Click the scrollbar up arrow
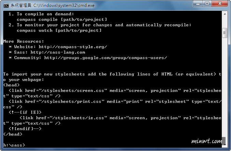Viewport: 231px width, 151px height. pyautogui.click(x=225, y=14)
